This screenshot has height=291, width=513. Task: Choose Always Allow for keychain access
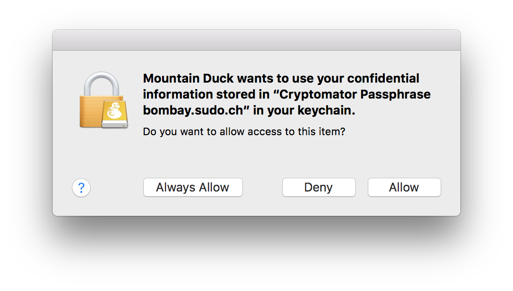tap(193, 187)
